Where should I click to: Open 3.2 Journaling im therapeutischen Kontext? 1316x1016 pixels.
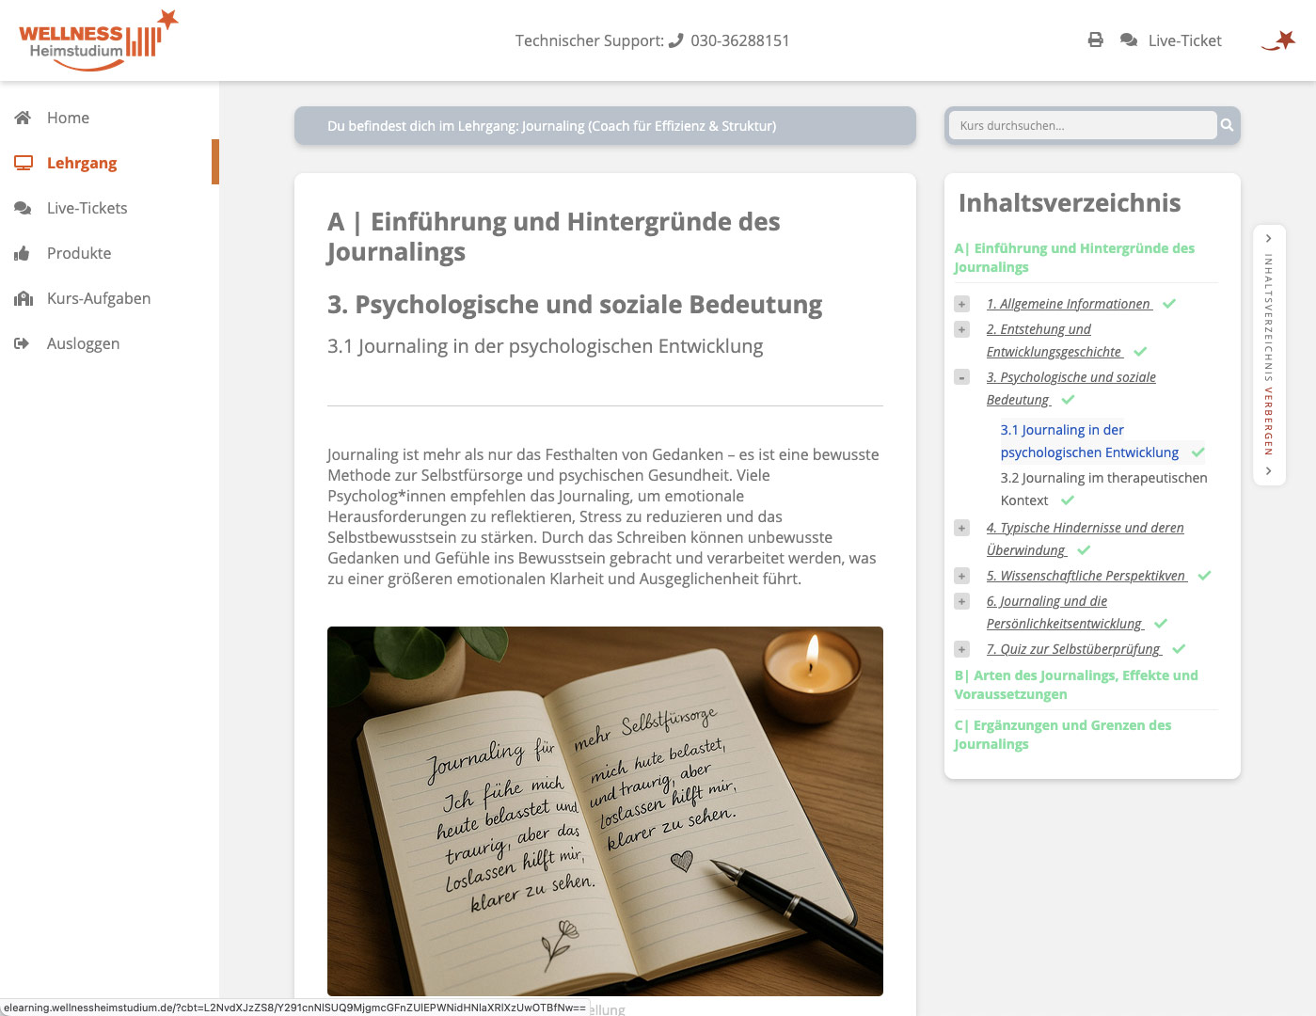point(1102,479)
